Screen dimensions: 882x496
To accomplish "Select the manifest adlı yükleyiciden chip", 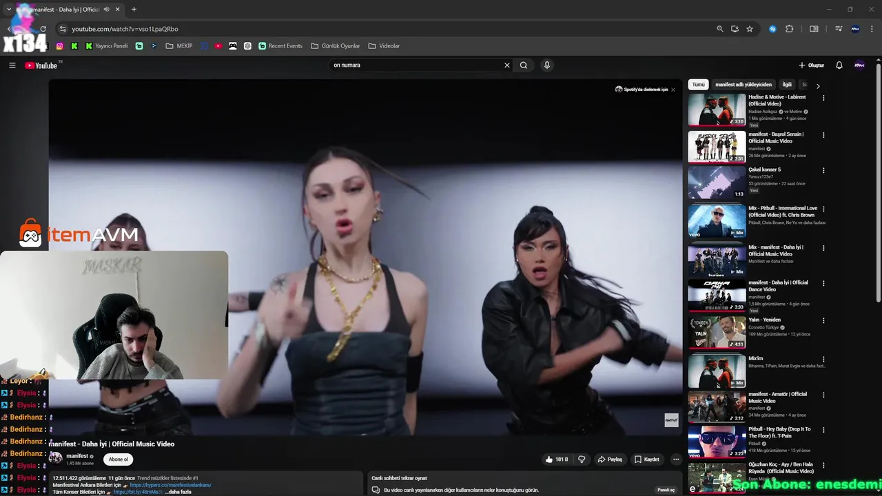I will pyautogui.click(x=743, y=85).
